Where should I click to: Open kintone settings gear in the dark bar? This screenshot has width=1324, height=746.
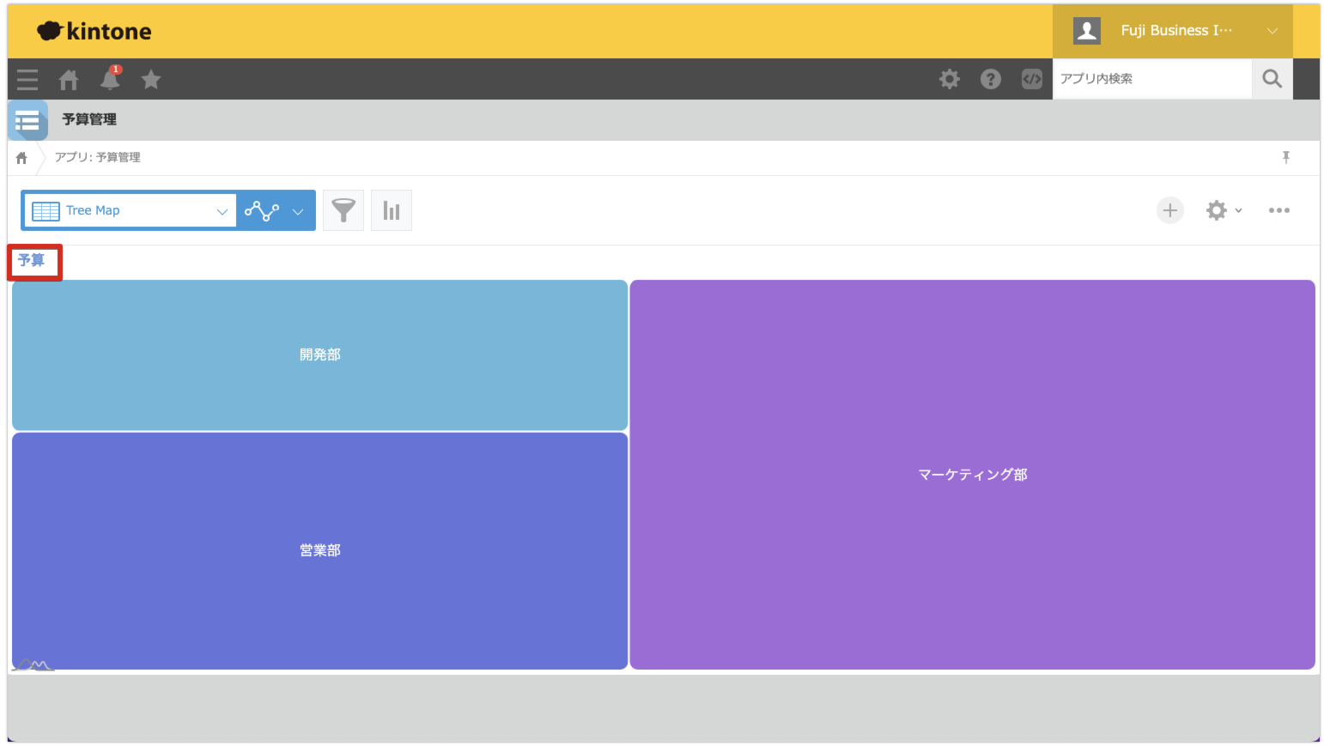[950, 79]
